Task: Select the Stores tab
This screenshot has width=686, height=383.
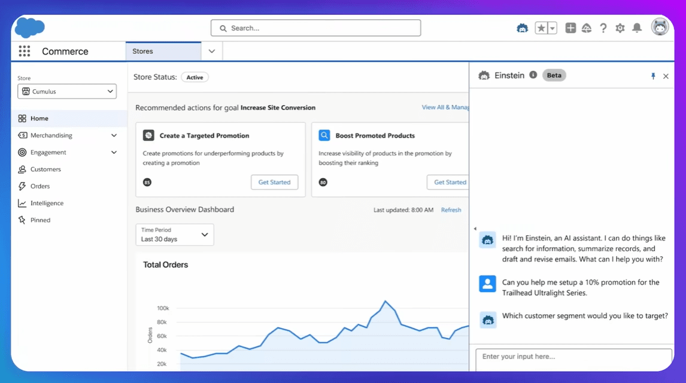Action: 163,51
